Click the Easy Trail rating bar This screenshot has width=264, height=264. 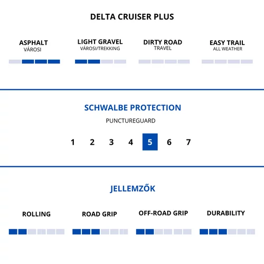(227, 62)
